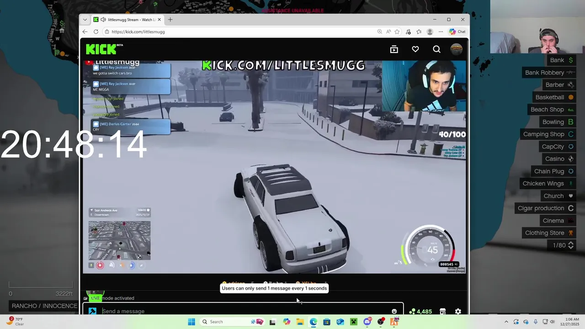
Task: Open a new browser tab
Action: [170, 20]
